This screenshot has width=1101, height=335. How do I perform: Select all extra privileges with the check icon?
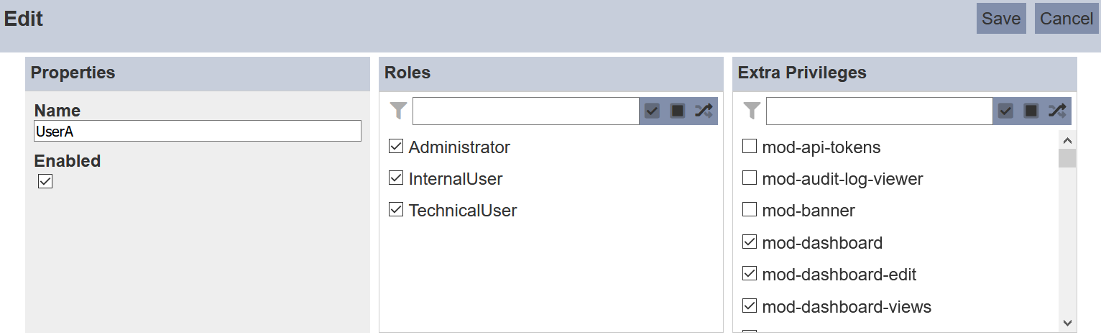click(x=1005, y=111)
